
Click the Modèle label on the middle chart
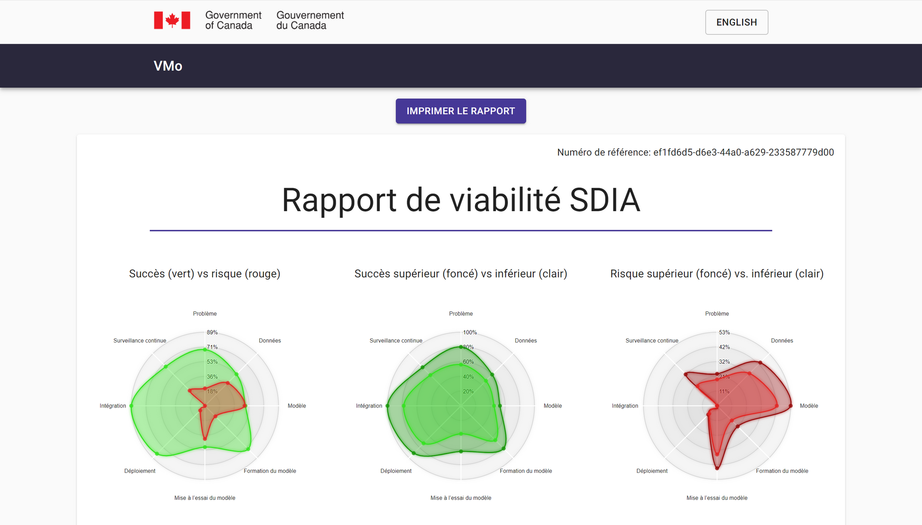[553, 406]
